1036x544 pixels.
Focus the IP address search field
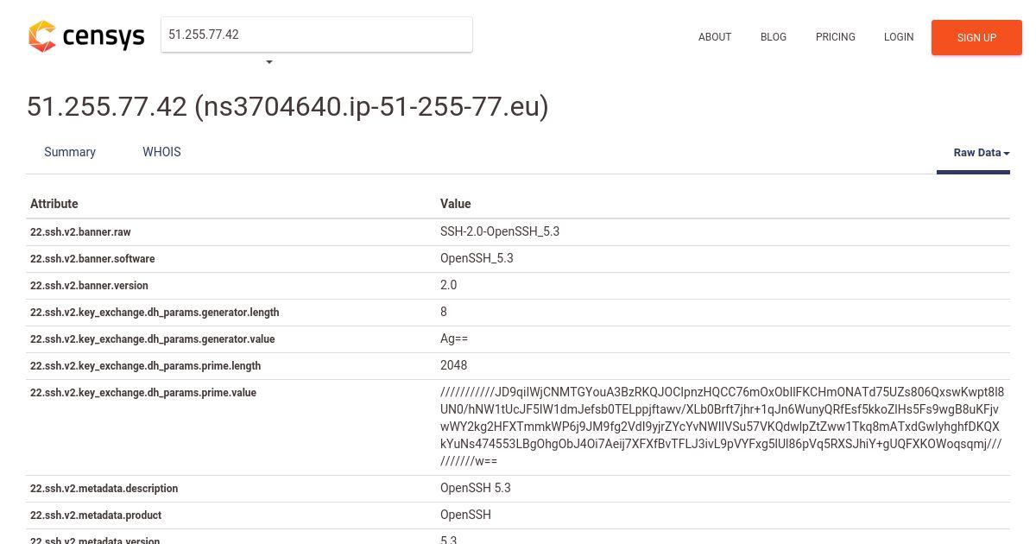[x=317, y=35]
